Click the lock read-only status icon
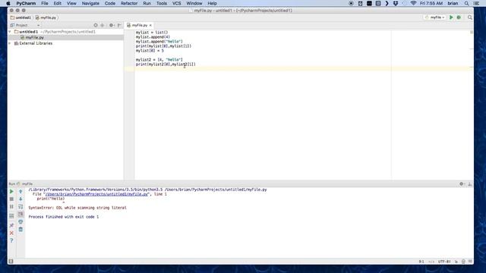Viewport: 486px width, 273px height. pyautogui.click(x=456, y=262)
